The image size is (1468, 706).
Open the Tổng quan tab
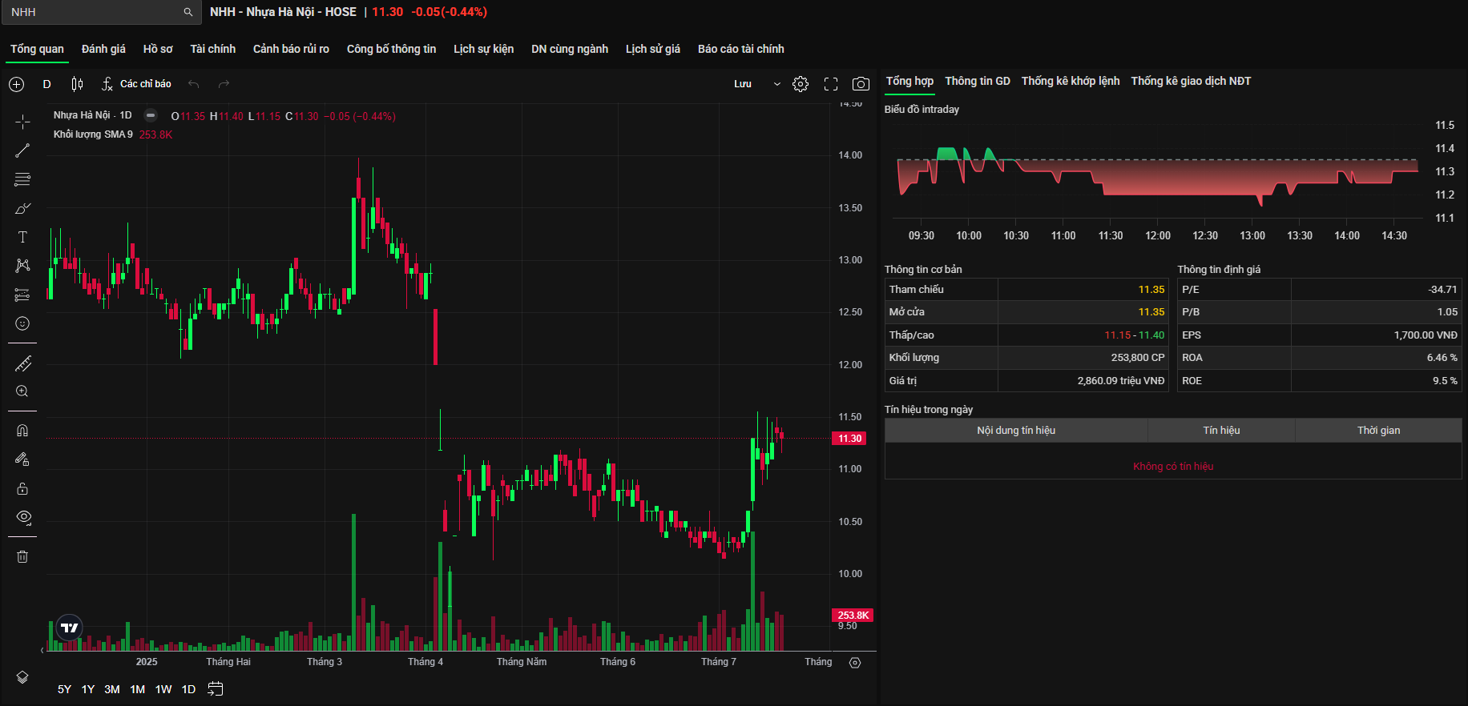37,49
